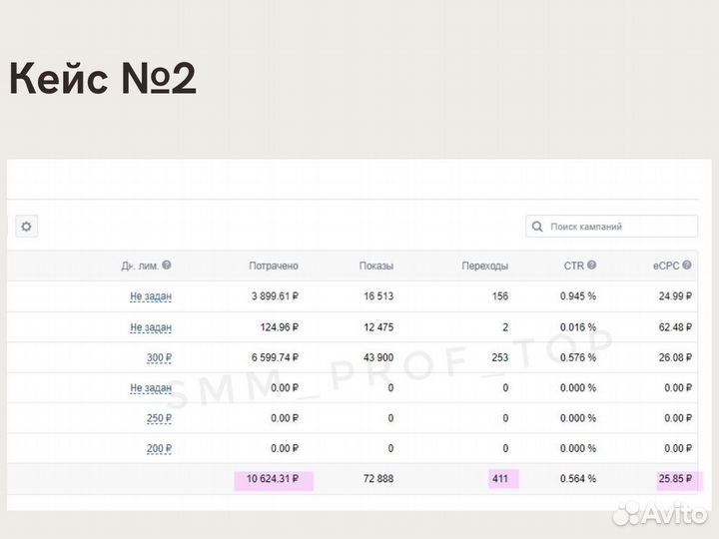Click the help icon next to CTR
Screen dimensions: 719x539
(x=592, y=266)
